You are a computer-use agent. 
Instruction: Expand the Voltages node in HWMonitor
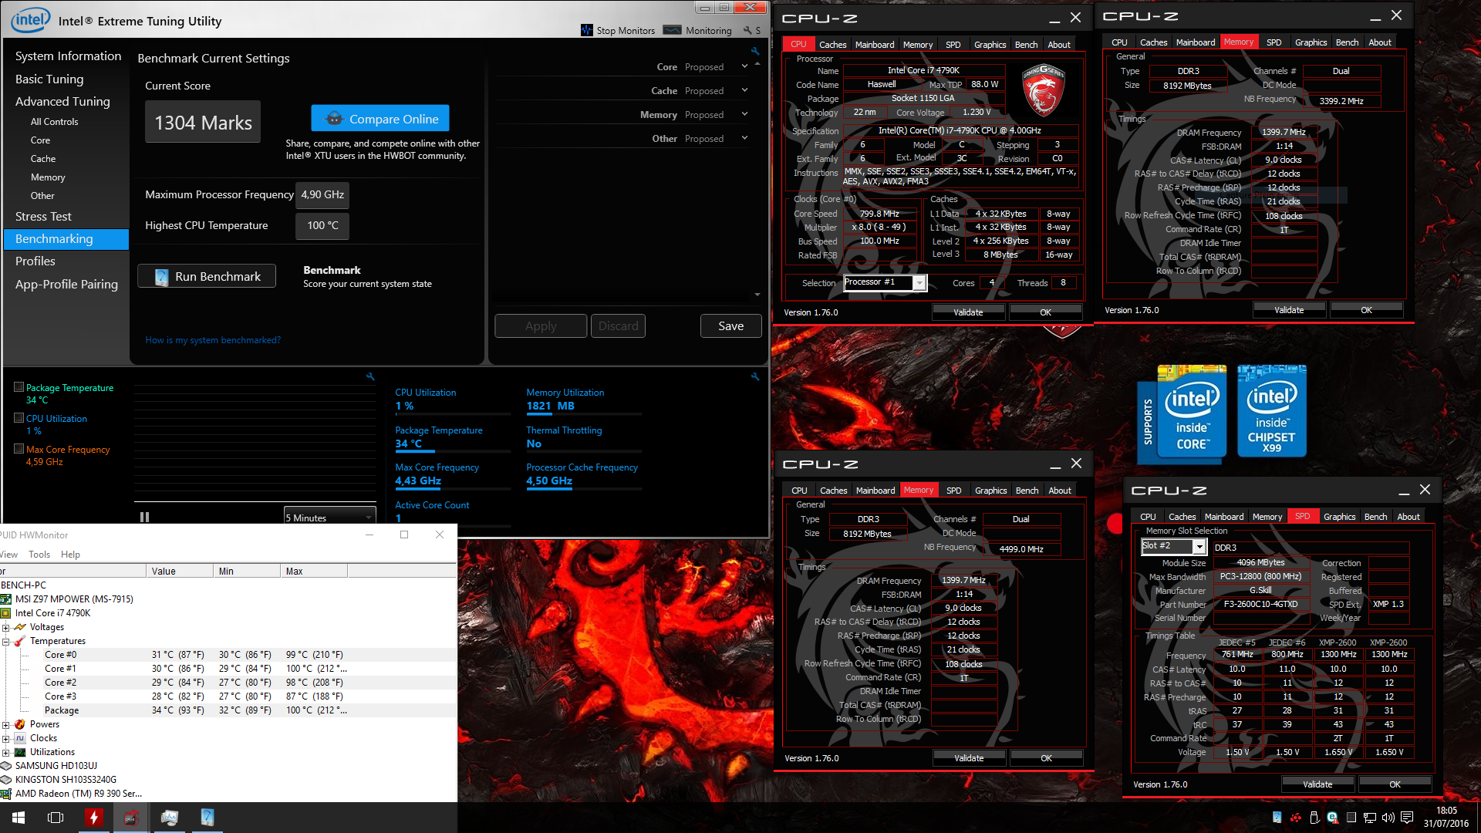coord(5,628)
